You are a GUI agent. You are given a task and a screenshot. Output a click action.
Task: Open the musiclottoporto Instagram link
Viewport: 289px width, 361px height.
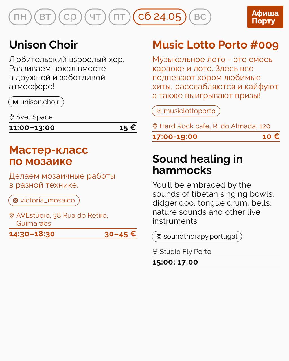point(189,111)
